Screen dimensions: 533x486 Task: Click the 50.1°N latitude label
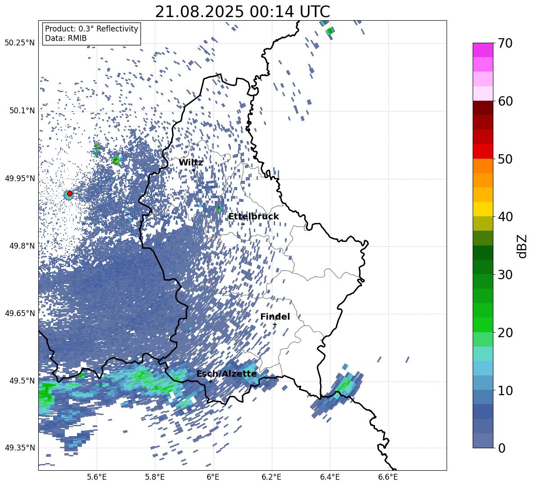click(22, 111)
